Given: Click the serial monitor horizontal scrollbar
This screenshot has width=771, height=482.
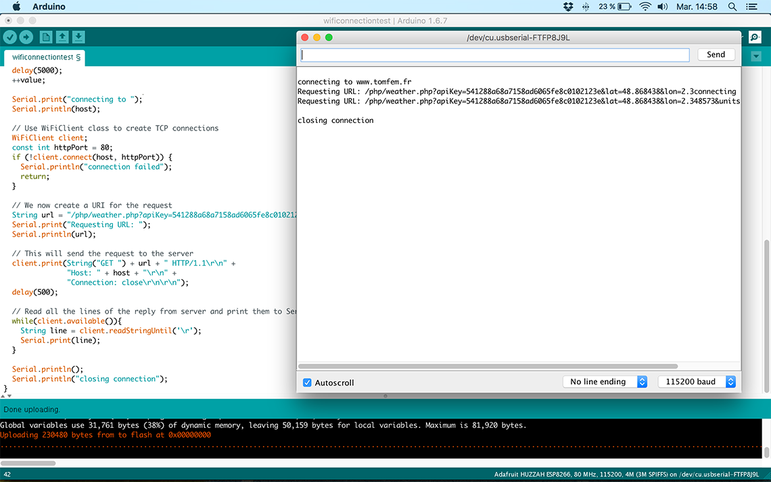Looking at the screenshot, I should click(488, 366).
